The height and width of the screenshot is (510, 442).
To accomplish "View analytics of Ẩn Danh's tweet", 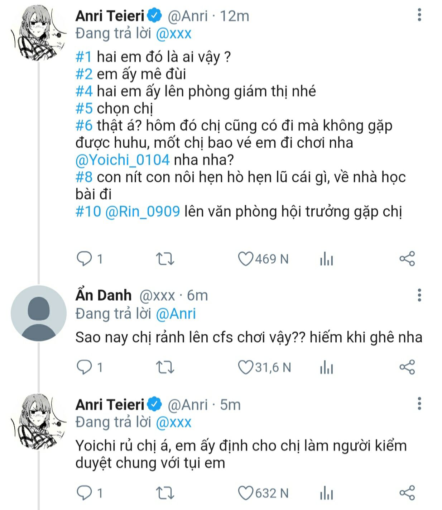I will 326,368.
